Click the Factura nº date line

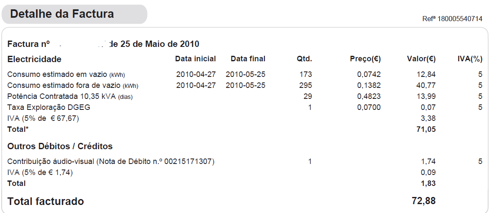pos(103,44)
